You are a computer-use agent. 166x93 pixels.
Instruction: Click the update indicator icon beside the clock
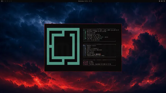tap(89, 1)
